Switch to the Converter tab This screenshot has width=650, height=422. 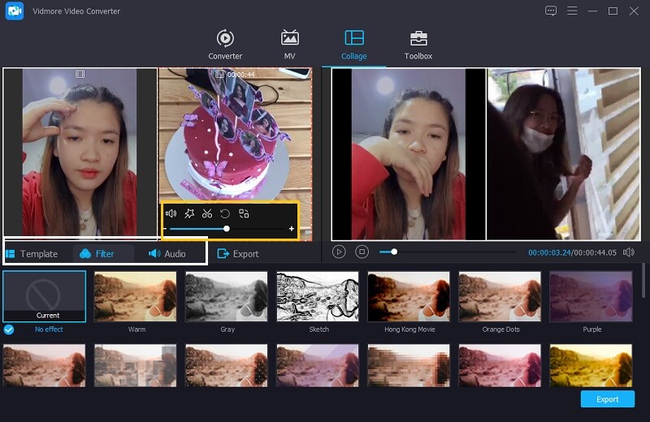225,44
